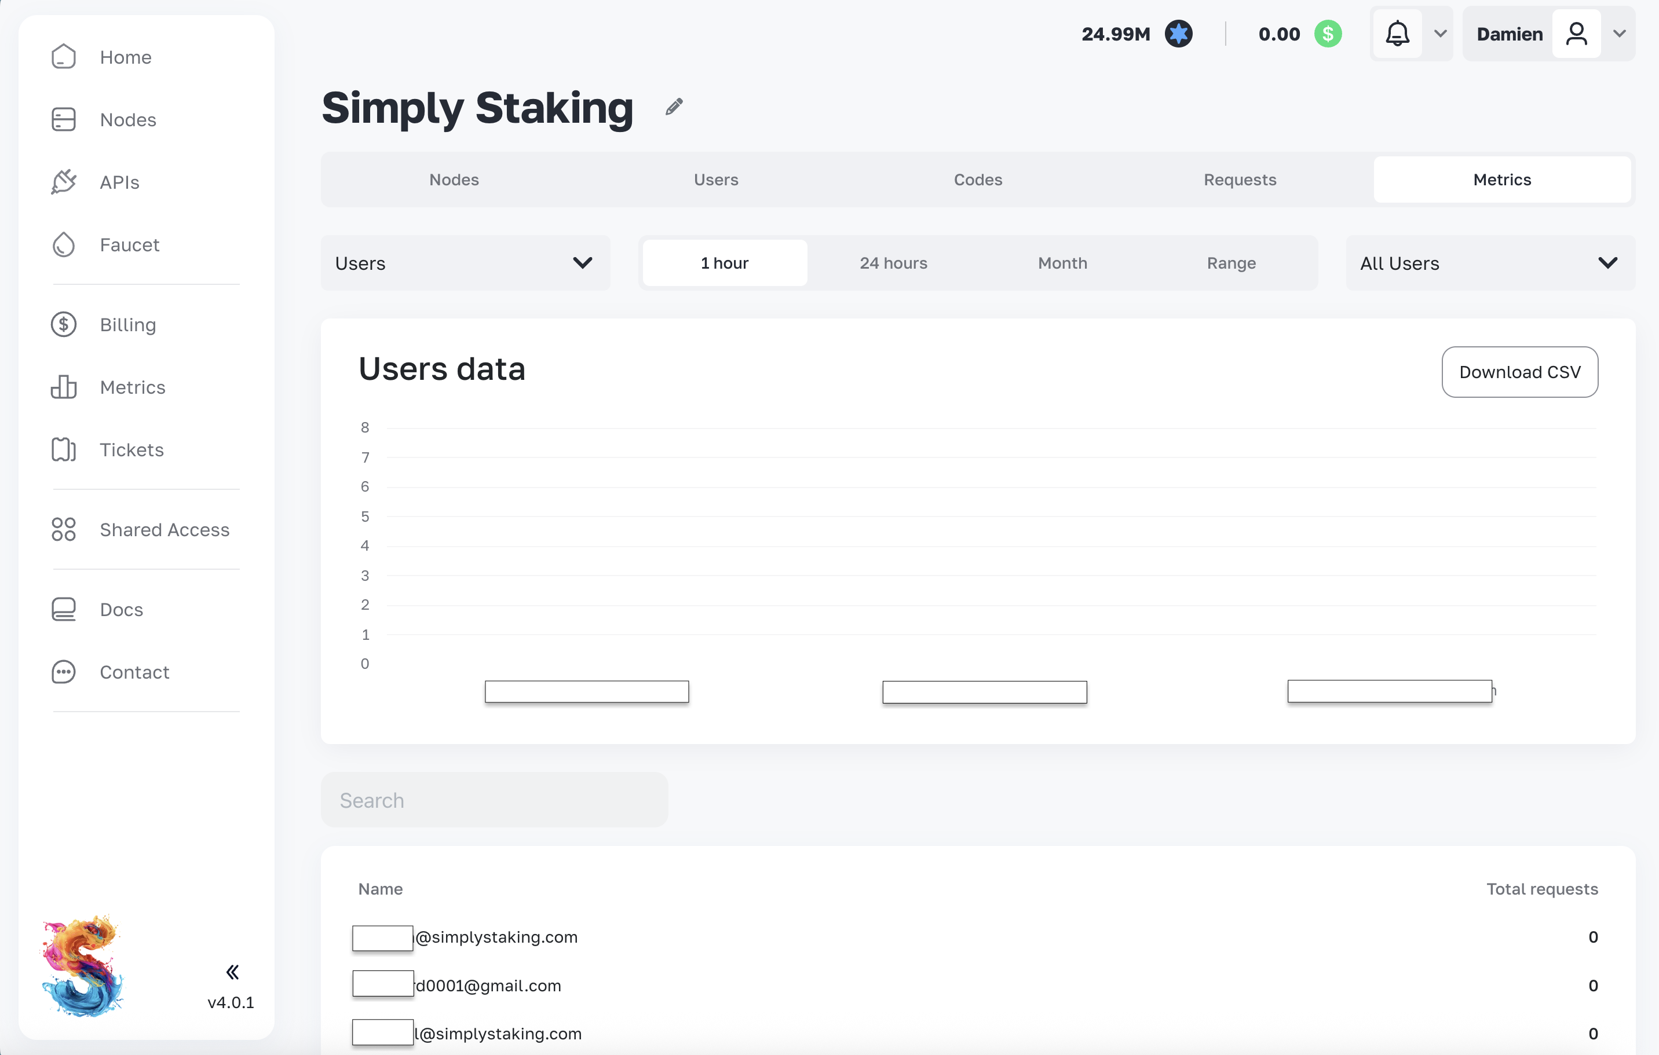Select the Metrics tab
The width and height of the screenshot is (1659, 1055).
(x=1502, y=180)
